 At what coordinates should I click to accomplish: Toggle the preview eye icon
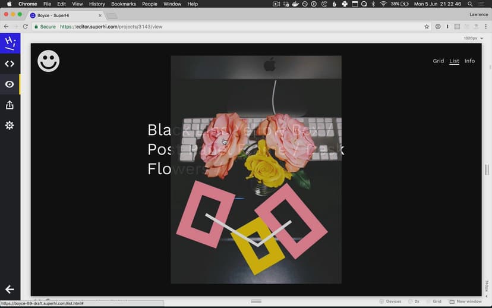click(x=10, y=84)
